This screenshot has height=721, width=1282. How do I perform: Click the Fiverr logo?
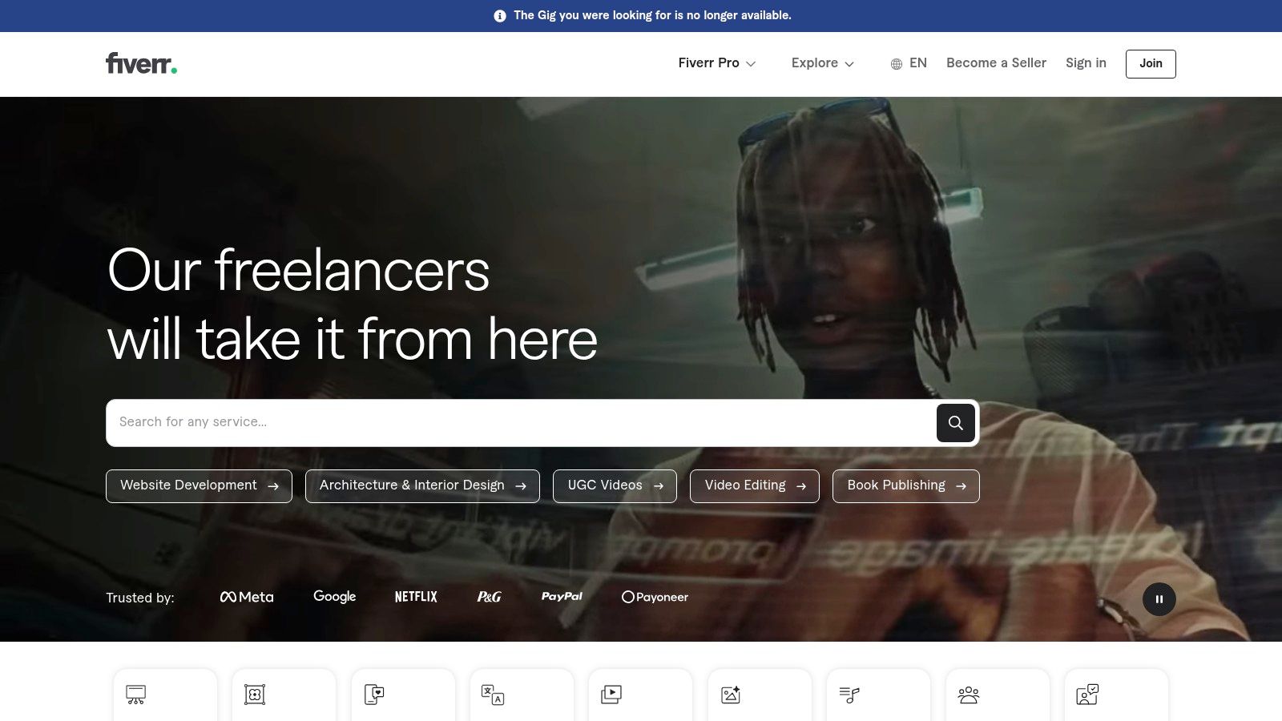[141, 63]
